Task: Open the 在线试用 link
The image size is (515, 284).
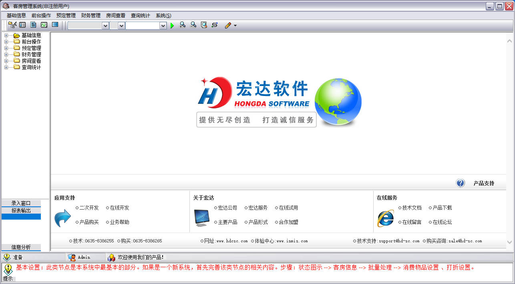Action: [288, 208]
